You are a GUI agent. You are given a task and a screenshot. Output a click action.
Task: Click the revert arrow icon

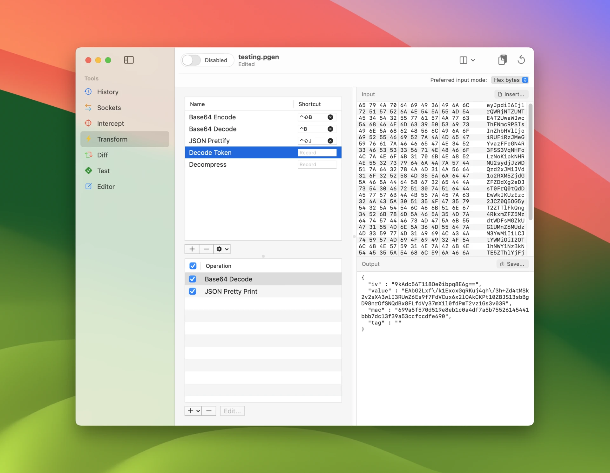[x=521, y=60]
